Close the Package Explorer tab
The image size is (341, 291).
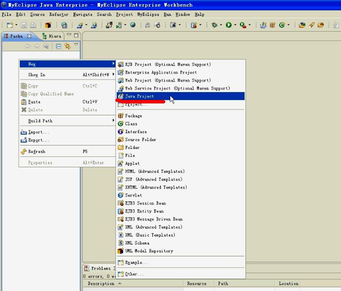click(29, 36)
